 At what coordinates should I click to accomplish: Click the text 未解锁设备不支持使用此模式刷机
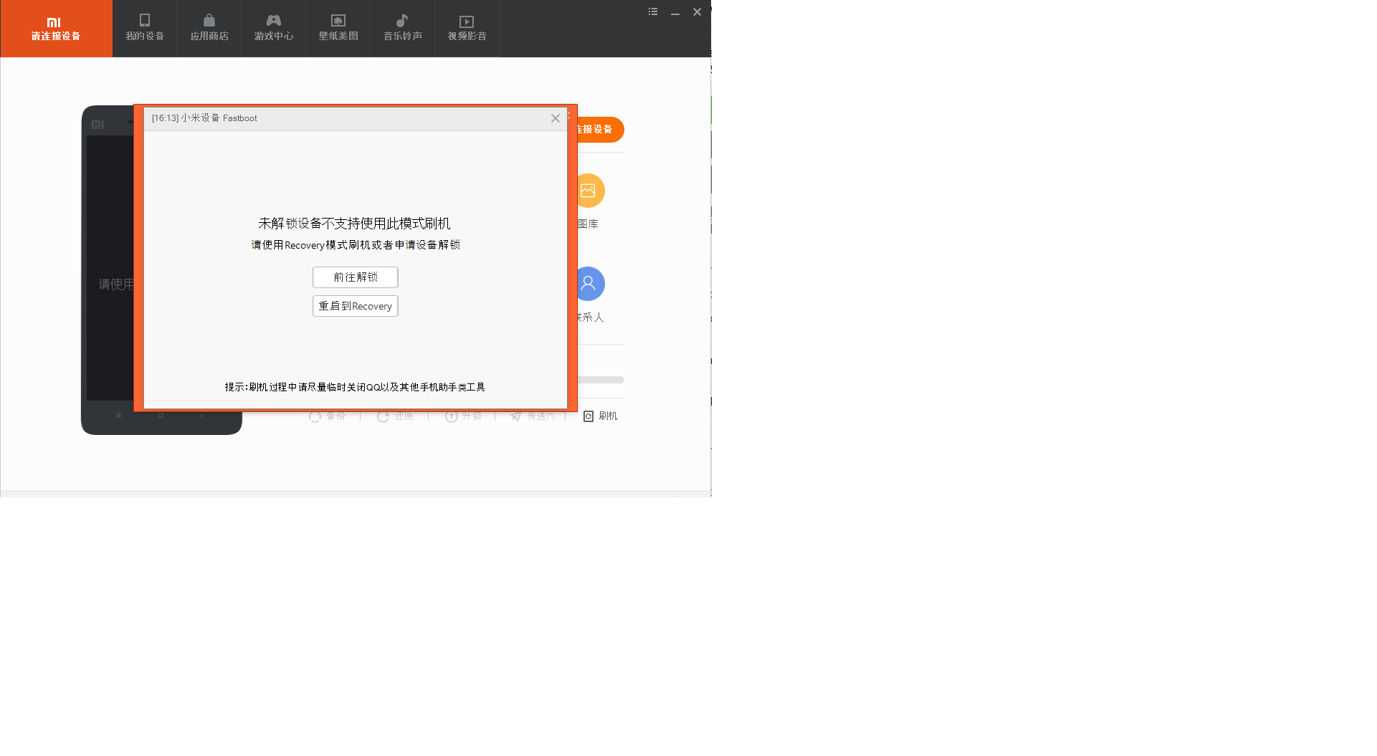355,224
